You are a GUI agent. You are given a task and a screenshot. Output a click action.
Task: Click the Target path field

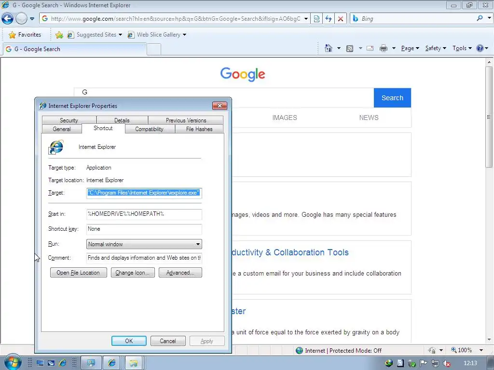(x=144, y=193)
